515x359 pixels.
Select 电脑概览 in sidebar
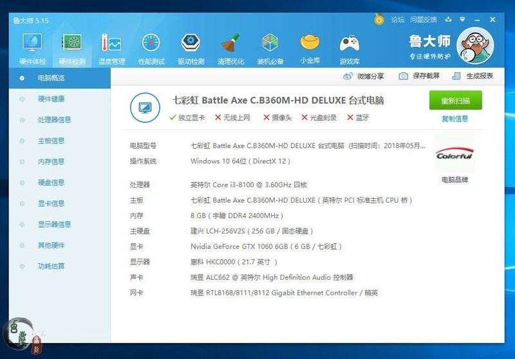click(60, 78)
